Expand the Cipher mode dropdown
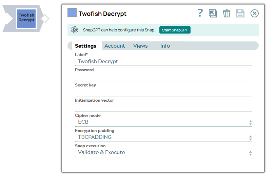The image size is (276, 179). pyautogui.click(x=163, y=122)
